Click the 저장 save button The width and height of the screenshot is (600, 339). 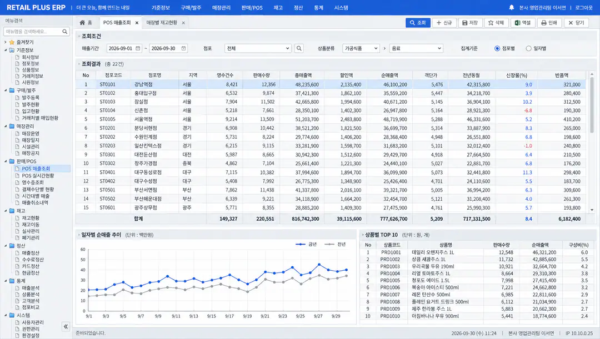tap(471, 23)
